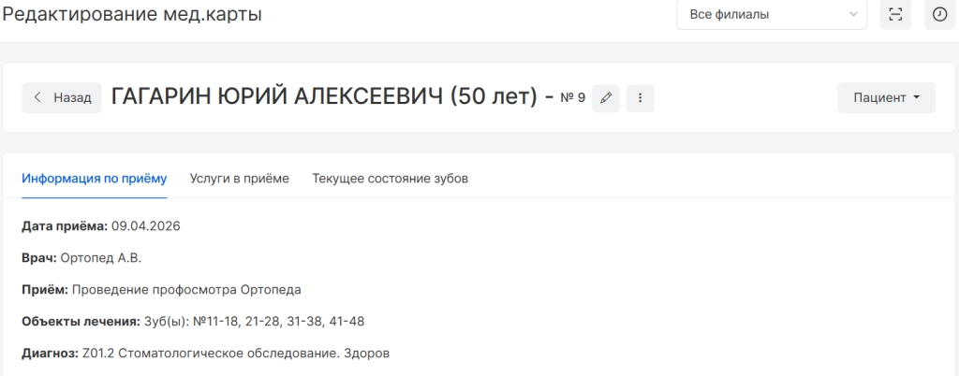The height and width of the screenshot is (376, 959).
Task: Click the page title 'Редактирование мед.карты'
Action: click(x=132, y=15)
